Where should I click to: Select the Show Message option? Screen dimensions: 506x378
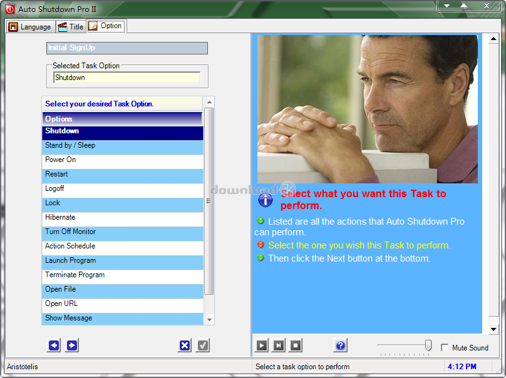(x=123, y=319)
